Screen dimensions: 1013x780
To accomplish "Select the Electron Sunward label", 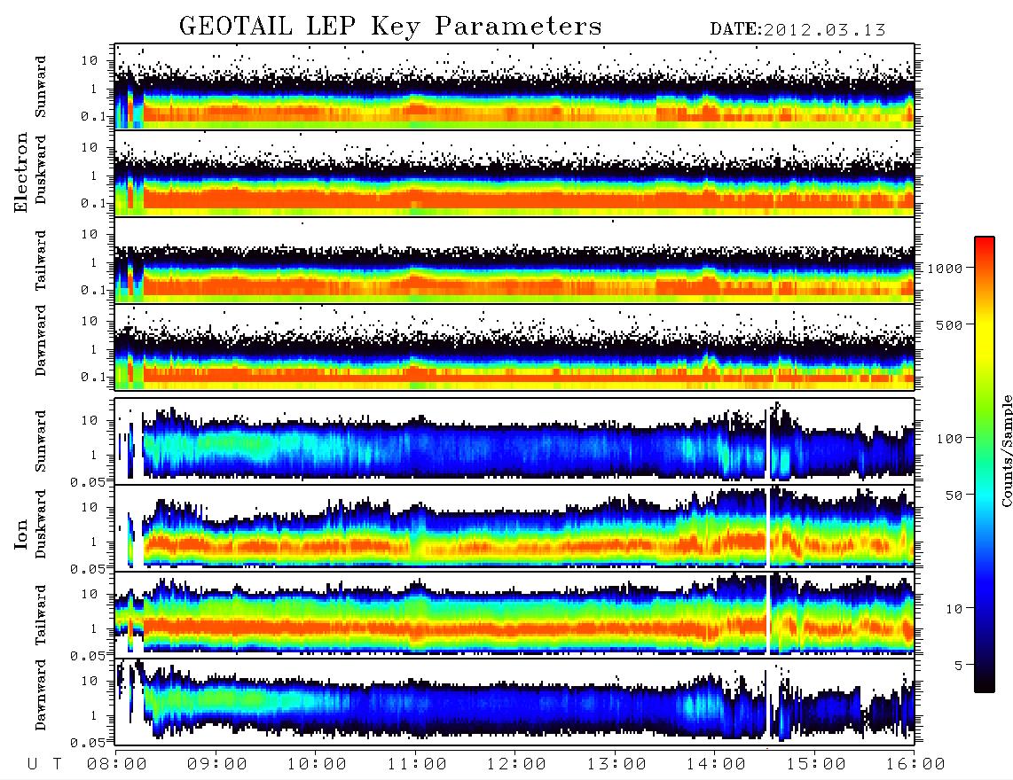I will [41, 87].
